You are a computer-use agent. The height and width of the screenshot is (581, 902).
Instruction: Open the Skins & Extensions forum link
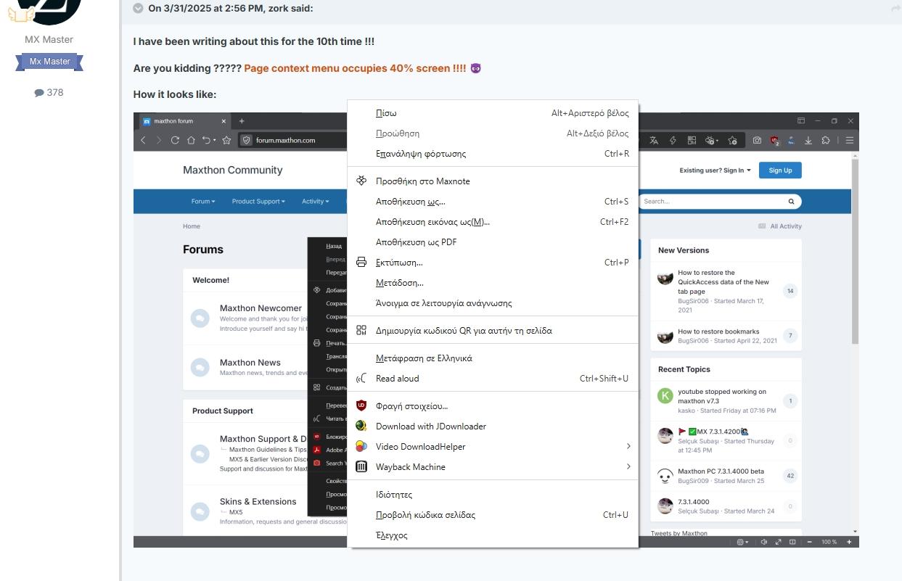tap(258, 502)
